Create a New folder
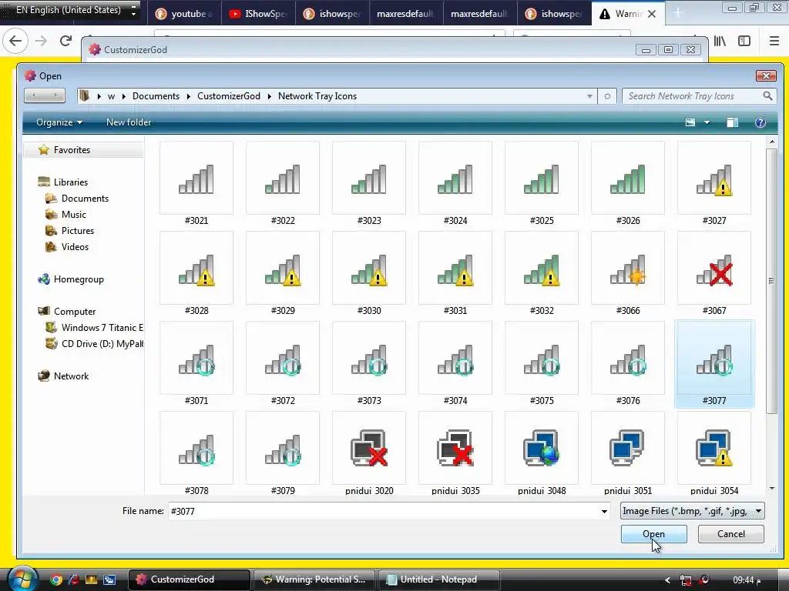This screenshot has height=591, width=789. click(x=129, y=122)
